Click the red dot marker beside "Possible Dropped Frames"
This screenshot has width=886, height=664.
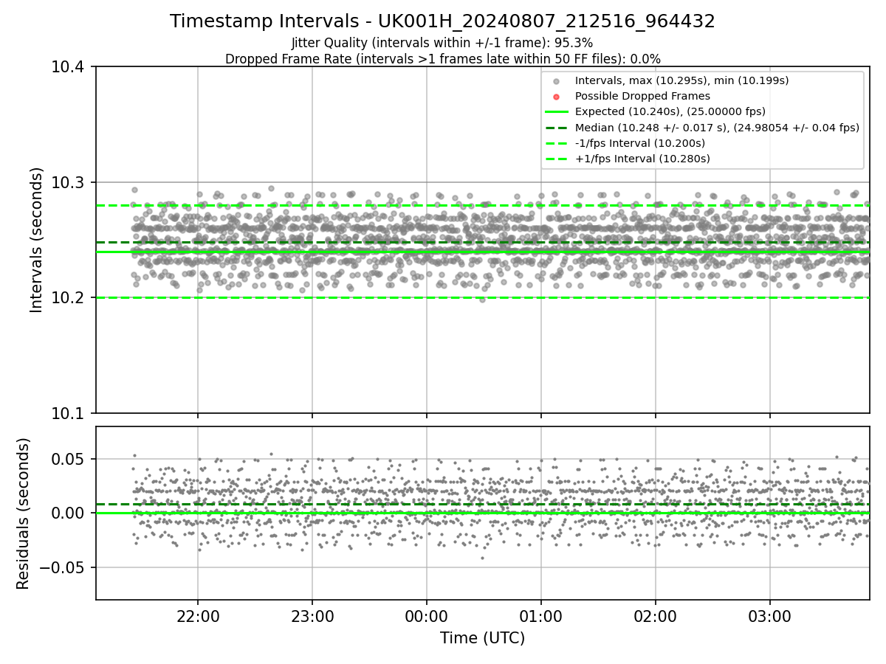(x=557, y=97)
